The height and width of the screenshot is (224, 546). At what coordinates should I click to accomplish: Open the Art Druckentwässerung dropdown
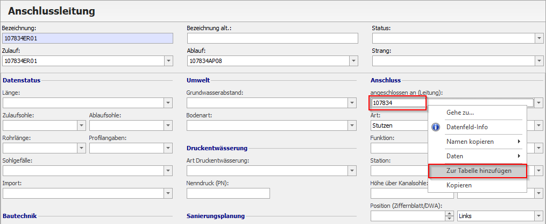tap(352, 171)
